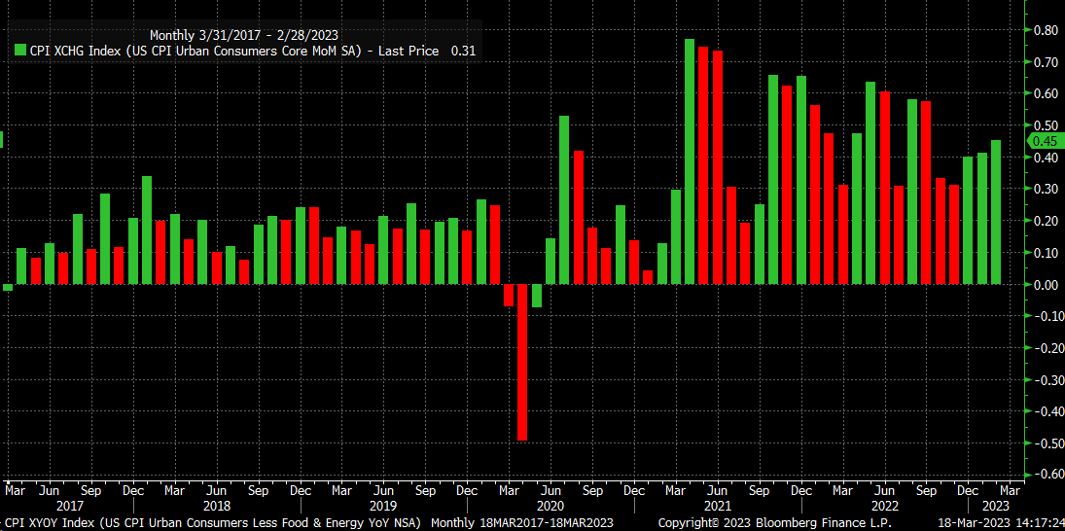Click the green 0.45 value tag on right axis
Image resolution: width=1065 pixels, height=531 pixels.
pos(1044,141)
